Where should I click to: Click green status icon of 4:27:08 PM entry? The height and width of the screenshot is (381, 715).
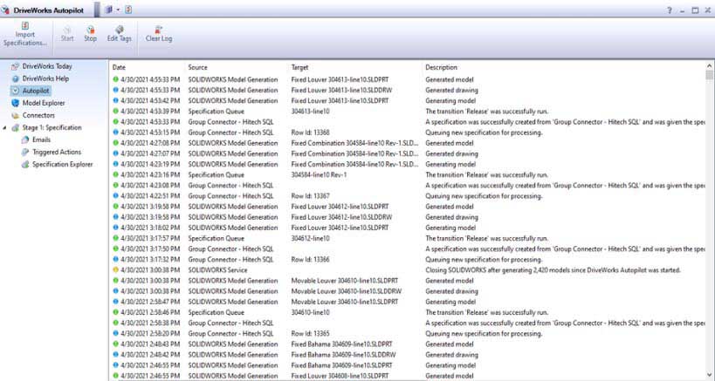tap(116, 143)
